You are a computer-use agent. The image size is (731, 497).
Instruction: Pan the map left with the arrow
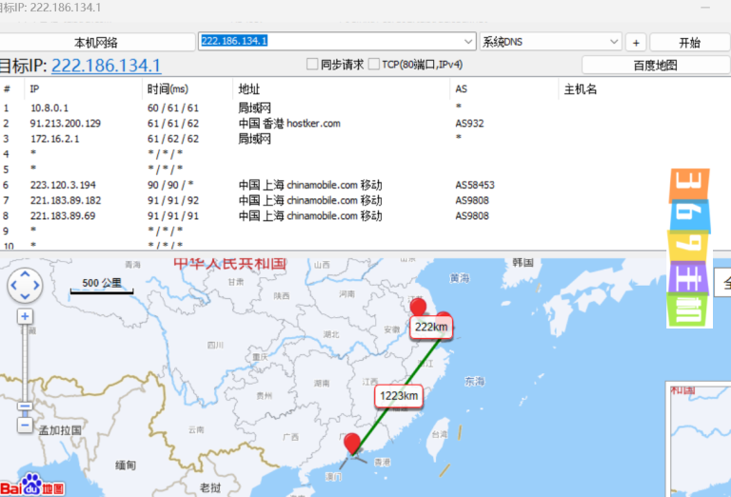13,286
